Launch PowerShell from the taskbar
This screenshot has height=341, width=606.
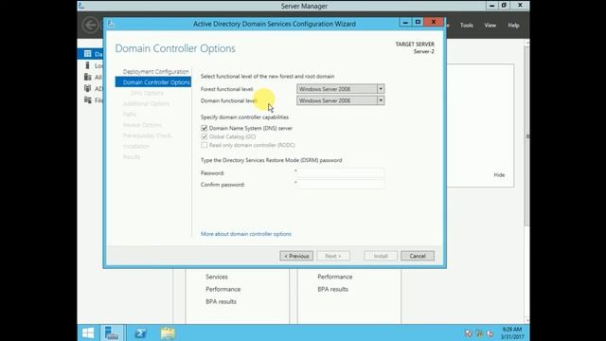click(140, 332)
